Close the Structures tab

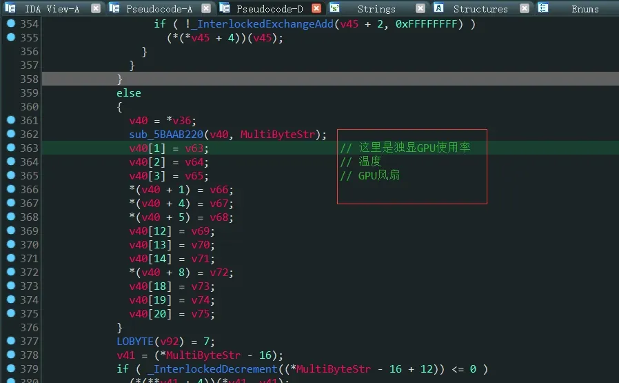click(x=525, y=8)
